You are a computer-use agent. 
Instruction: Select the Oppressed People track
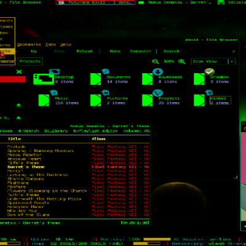click(x=28, y=203)
